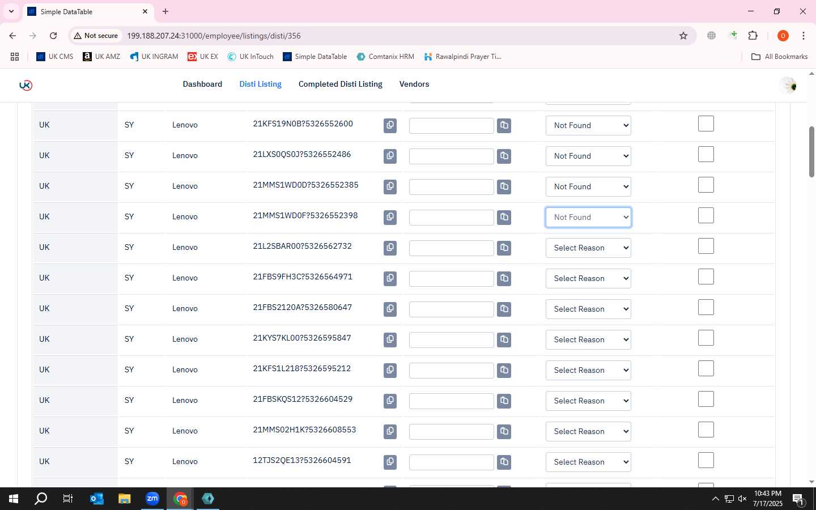Viewport: 816px width, 510px height.
Task: Copy SKU 21L2SBAR00?5326562732 with copy icon
Action: pyautogui.click(x=390, y=248)
